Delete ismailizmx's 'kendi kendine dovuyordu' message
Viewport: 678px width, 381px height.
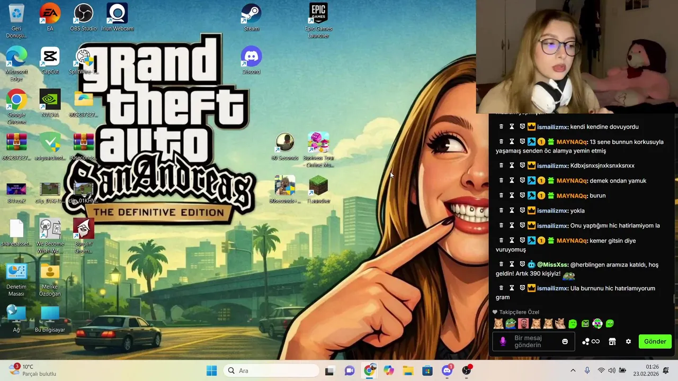coord(501,127)
